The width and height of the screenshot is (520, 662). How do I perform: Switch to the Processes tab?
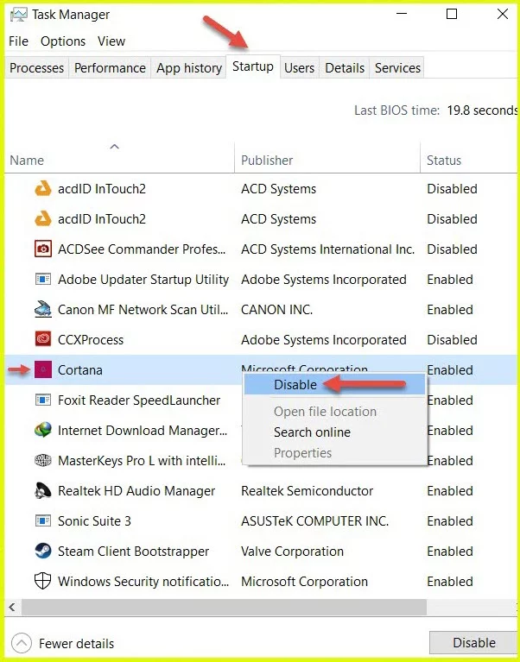click(x=37, y=68)
